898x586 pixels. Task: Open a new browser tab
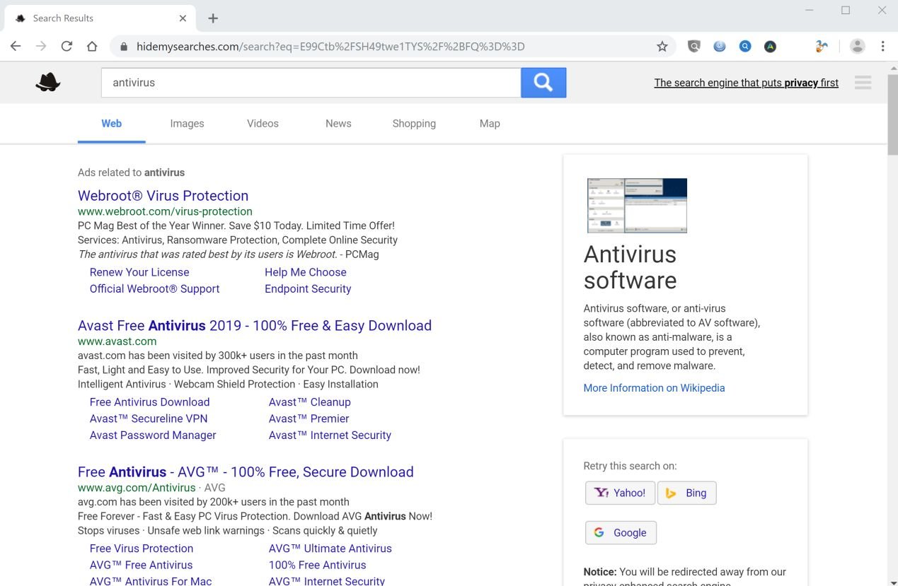pos(213,18)
